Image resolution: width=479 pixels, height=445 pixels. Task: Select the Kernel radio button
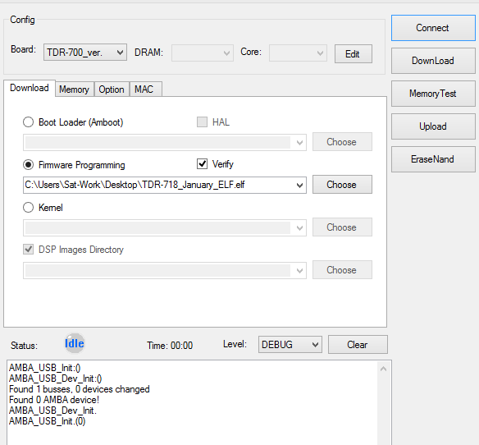point(29,208)
